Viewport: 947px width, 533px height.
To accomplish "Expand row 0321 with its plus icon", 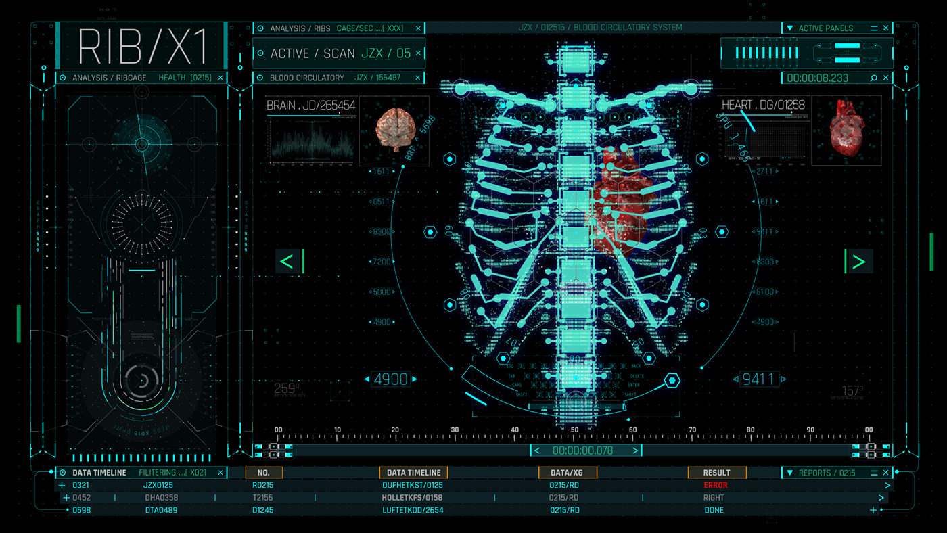I will [62, 485].
